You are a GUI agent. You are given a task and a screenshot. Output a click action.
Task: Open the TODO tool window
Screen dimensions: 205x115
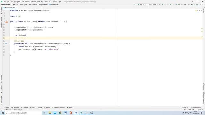pos(6,108)
